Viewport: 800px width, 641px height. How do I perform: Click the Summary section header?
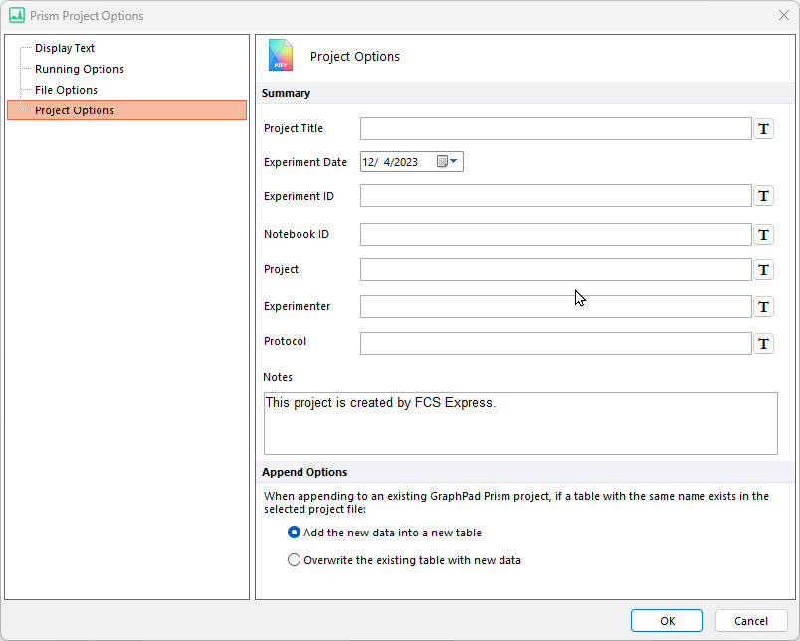(525, 93)
